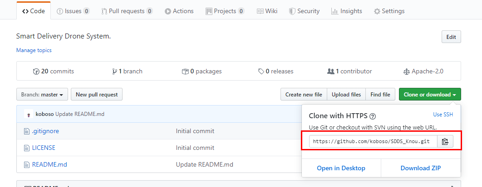Select the HTTPS clone URL field
Viewport: 482px width, 187px height.
pyautogui.click(x=373, y=141)
